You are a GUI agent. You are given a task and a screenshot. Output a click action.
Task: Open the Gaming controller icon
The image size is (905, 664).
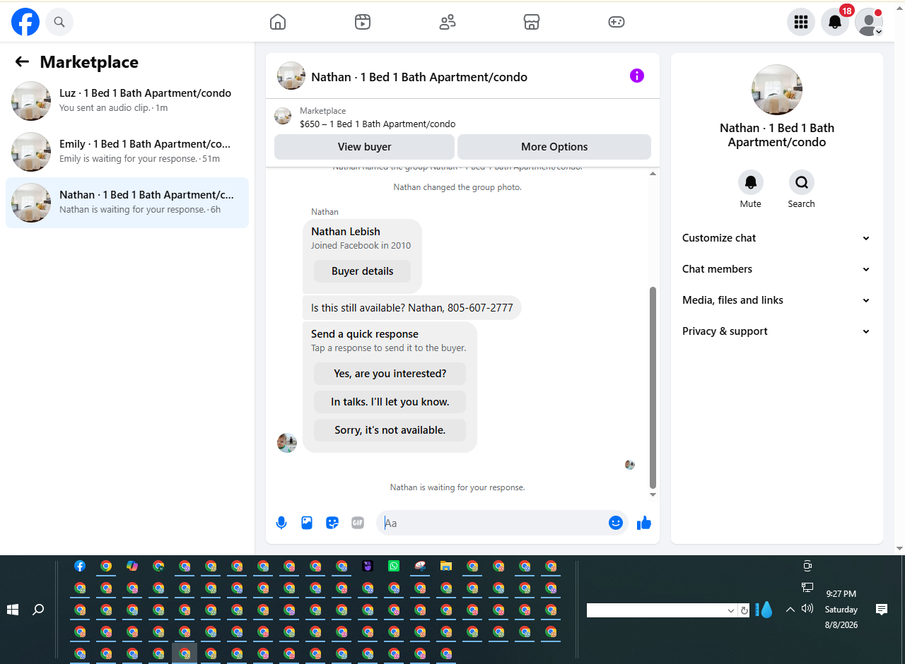(x=617, y=22)
